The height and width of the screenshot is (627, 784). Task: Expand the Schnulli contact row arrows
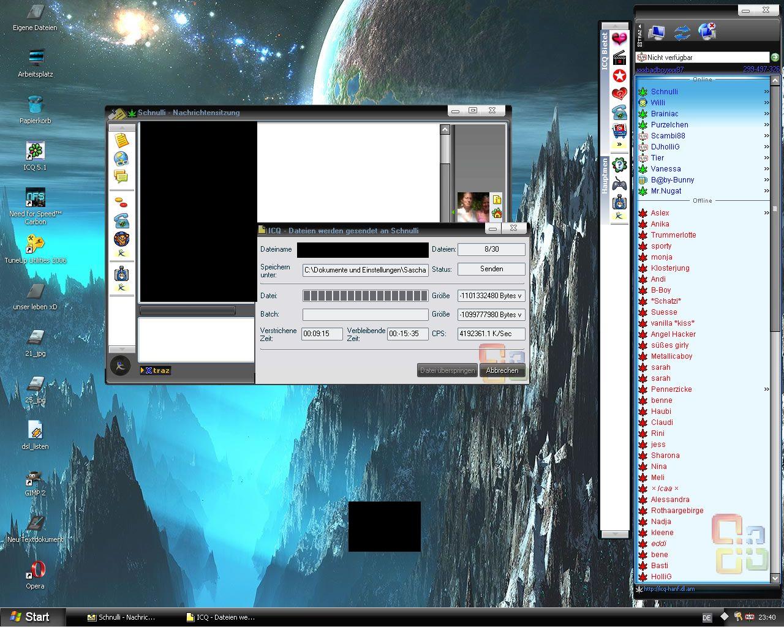click(x=766, y=92)
